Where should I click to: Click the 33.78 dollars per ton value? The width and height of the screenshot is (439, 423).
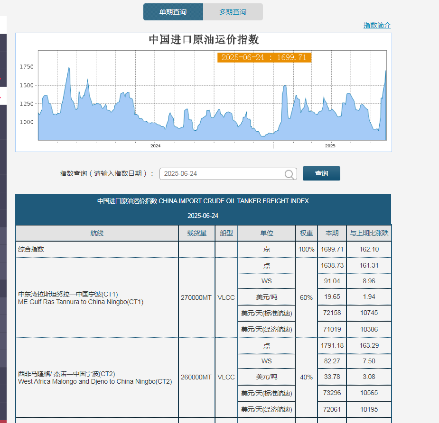pos(332,377)
